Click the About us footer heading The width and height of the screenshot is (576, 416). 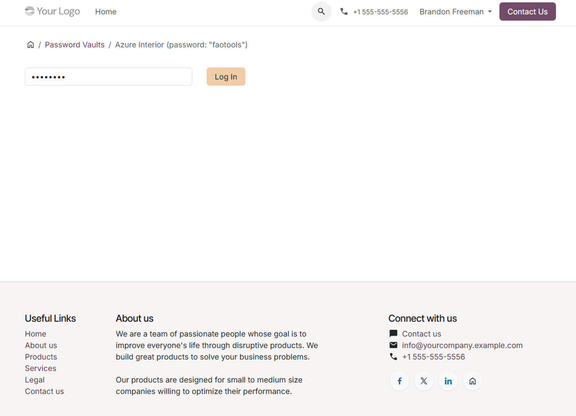[135, 318]
